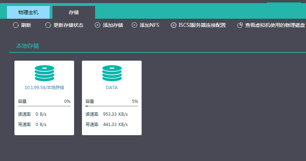The width and height of the screenshot is (306, 161).
Task: Open ISCSI服务器连接配置 text button
Action: [202, 25]
